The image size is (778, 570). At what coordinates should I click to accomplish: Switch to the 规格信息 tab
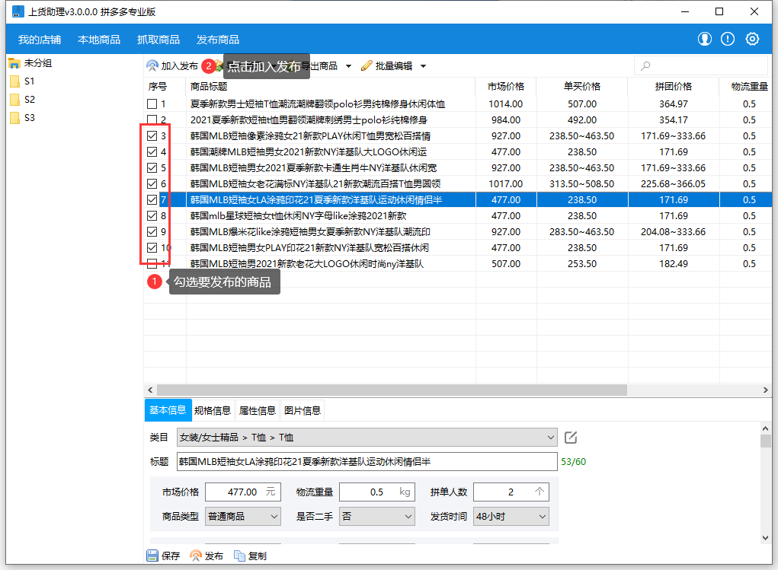click(x=213, y=410)
